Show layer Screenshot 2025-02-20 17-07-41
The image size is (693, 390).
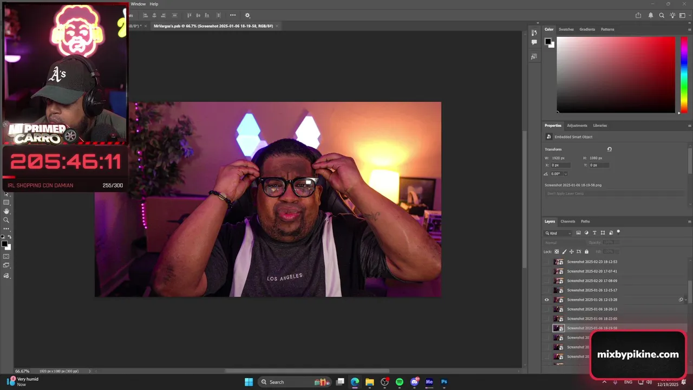point(546,271)
